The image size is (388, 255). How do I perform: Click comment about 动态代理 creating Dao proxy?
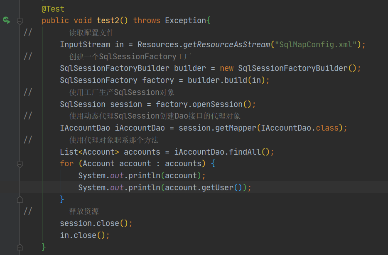(x=155, y=116)
